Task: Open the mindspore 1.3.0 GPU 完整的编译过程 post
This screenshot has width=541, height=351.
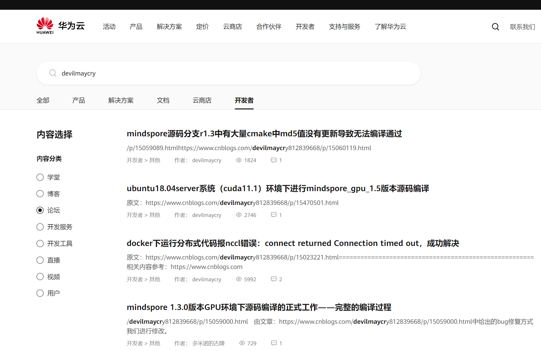Action: click(x=259, y=307)
